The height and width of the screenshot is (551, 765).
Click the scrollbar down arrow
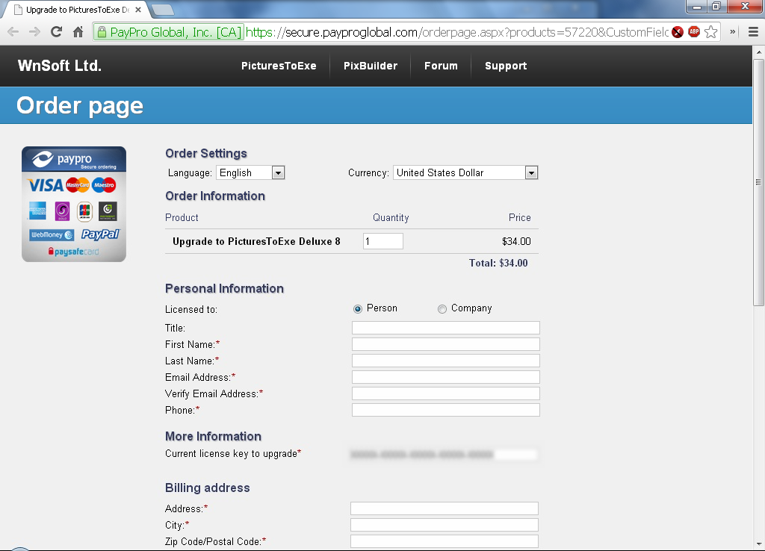point(759,544)
